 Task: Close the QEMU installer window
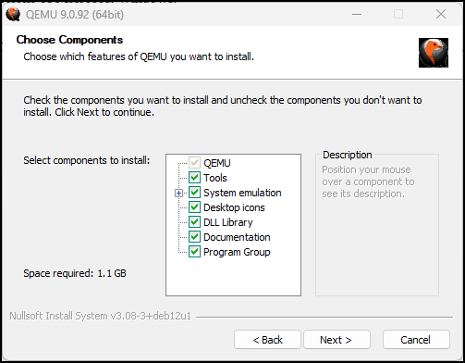(x=441, y=14)
